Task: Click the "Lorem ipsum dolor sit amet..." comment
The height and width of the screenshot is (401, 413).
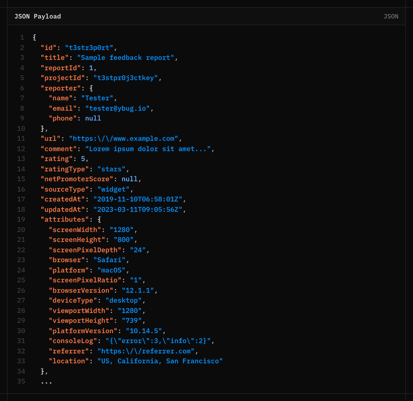Action: click(x=148, y=149)
